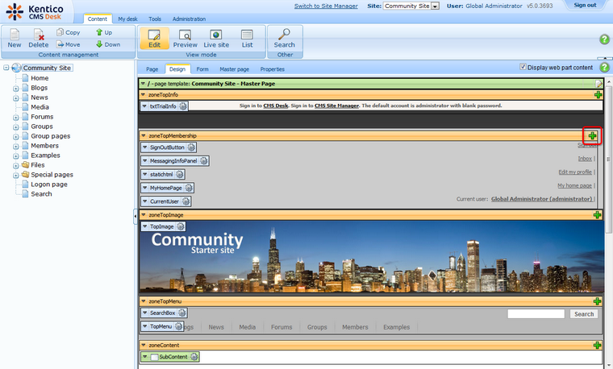The image size is (613, 369).
Task: Open the My desk tab
Action: pyautogui.click(x=127, y=19)
